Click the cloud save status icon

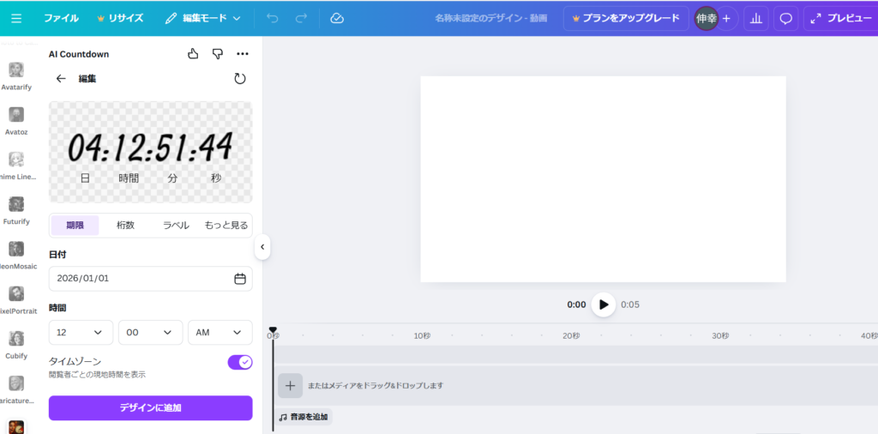click(337, 18)
